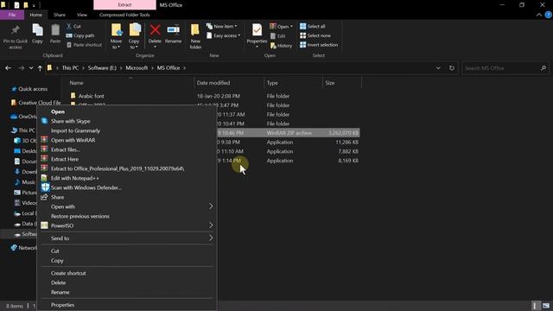Click the Cut scissors icon
Viewport: 553px width, 311px height.
point(69,26)
